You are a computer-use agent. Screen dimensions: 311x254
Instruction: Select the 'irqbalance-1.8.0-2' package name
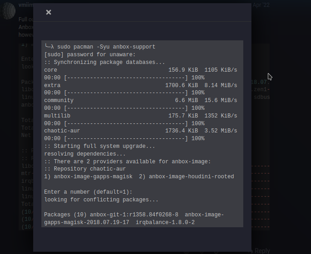coord(165,223)
